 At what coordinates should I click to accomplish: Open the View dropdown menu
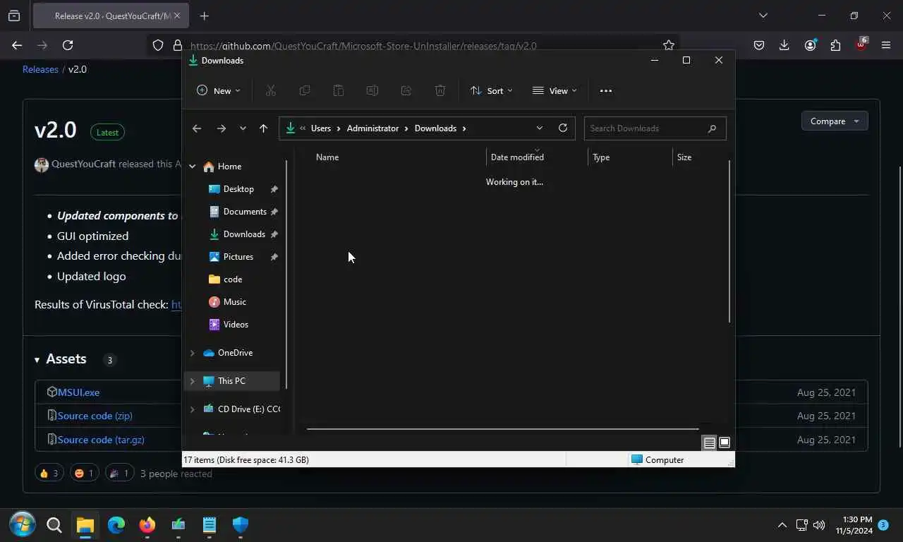pyautogui.click(x=554, y=90)
